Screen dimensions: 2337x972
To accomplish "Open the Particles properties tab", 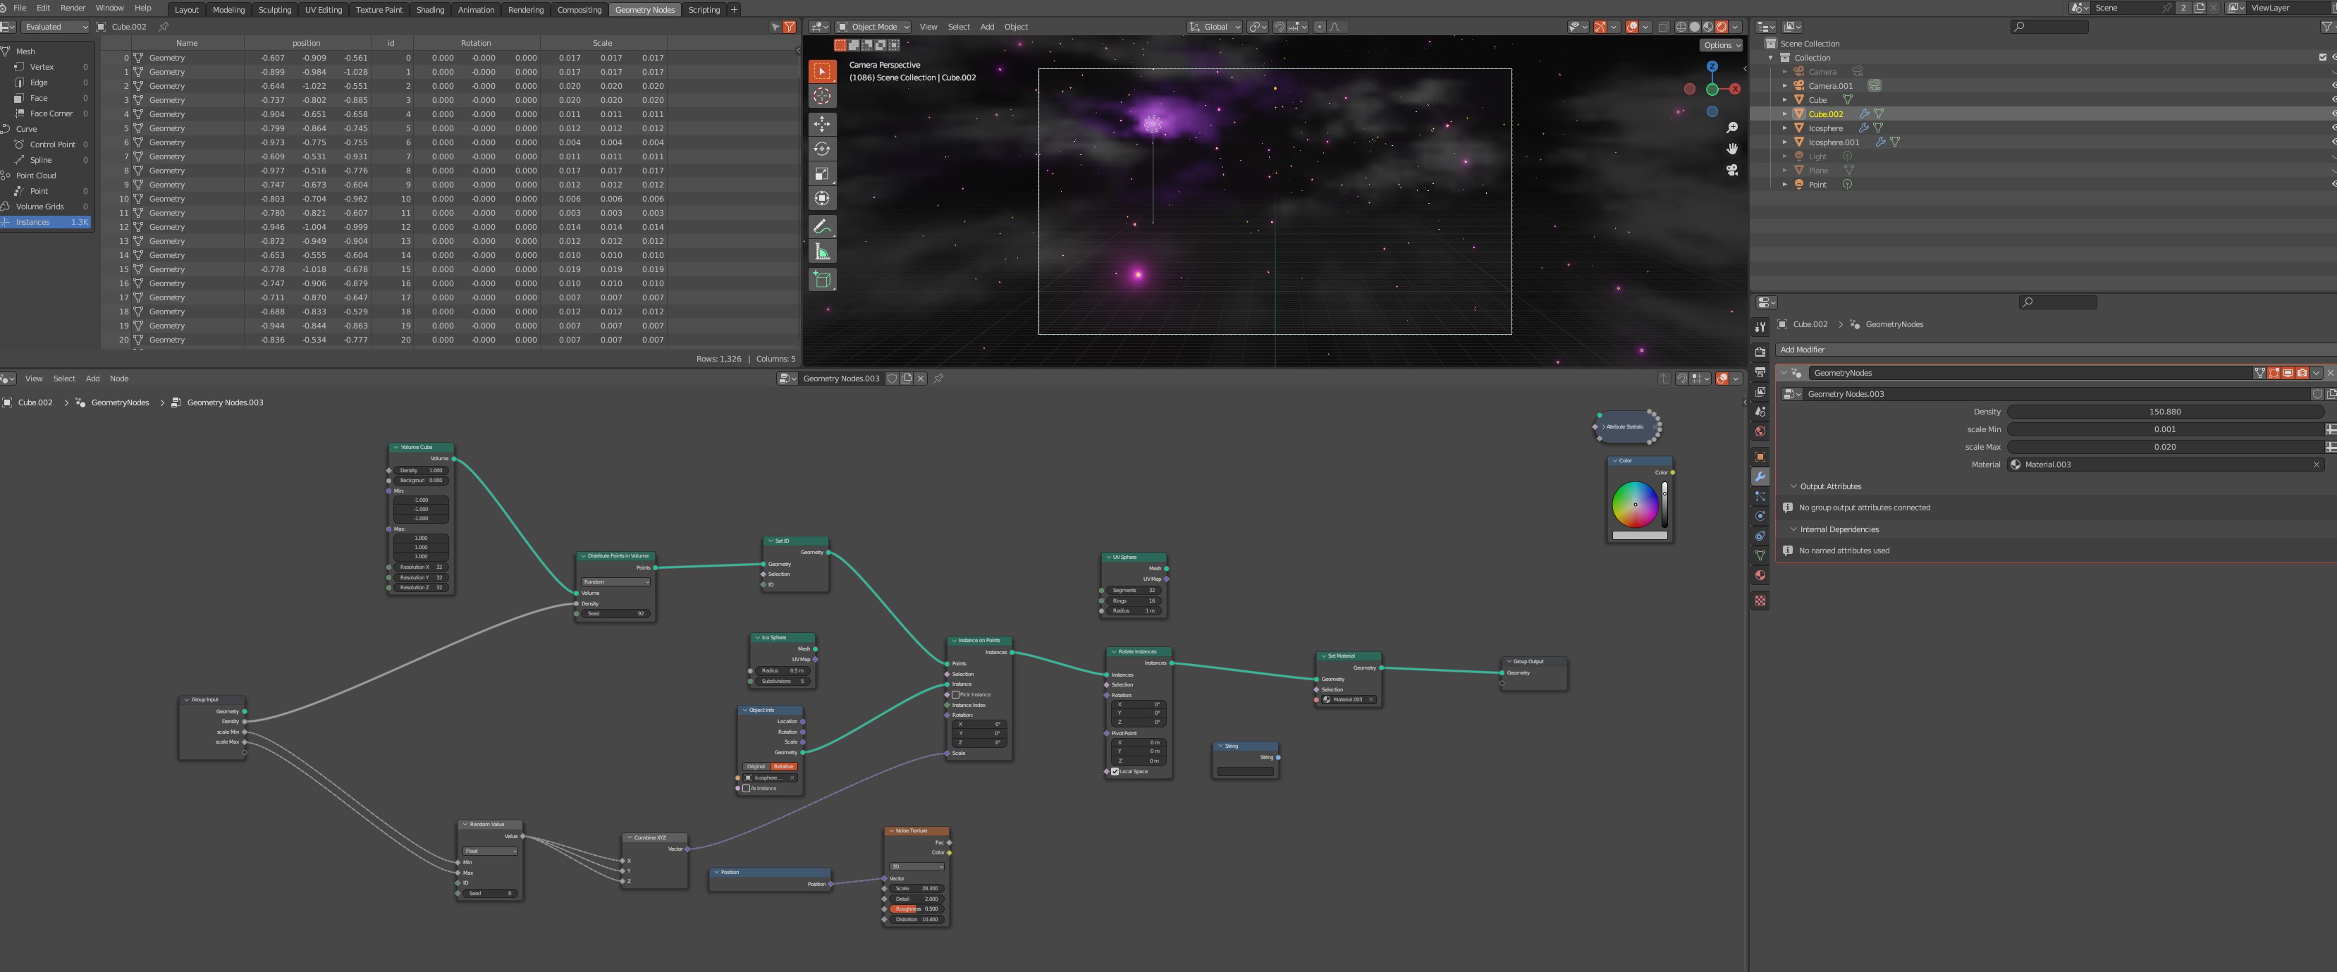I will coord(1760,496).
